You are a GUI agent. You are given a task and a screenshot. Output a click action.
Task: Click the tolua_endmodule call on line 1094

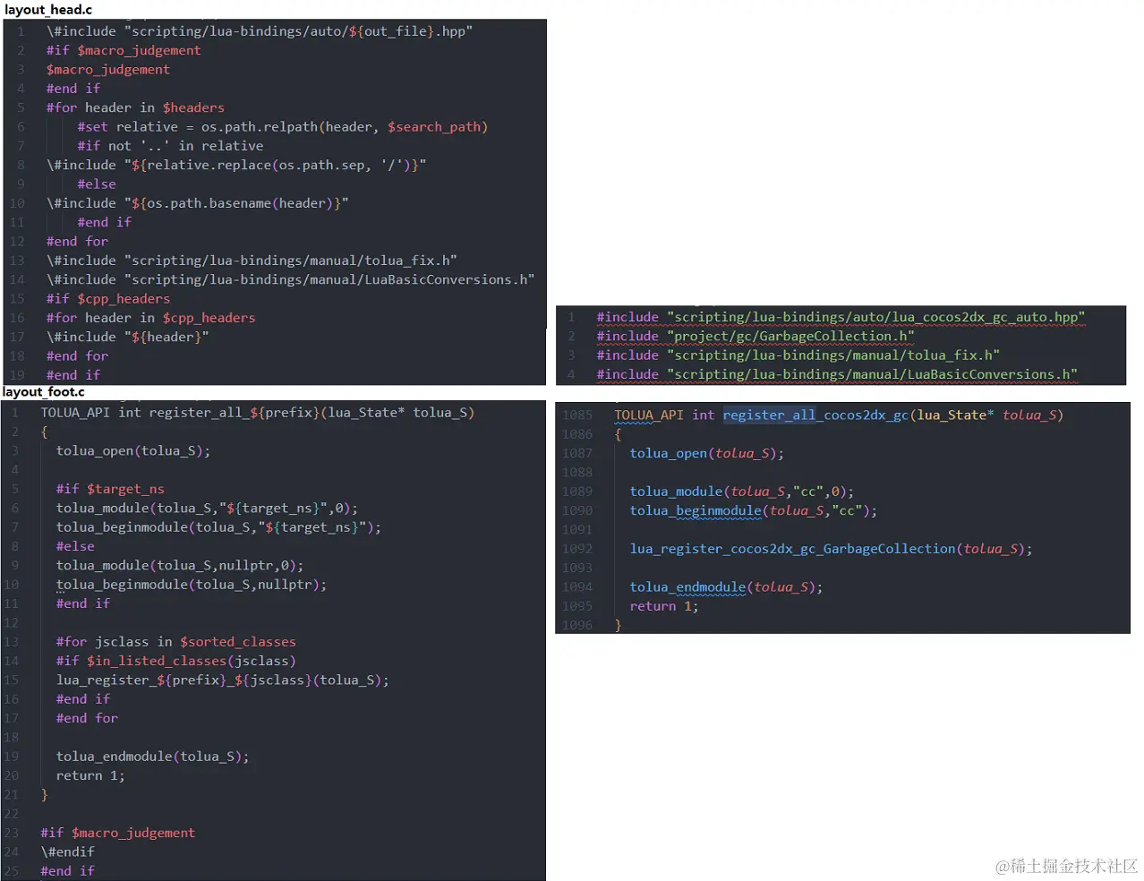[726, 587]
